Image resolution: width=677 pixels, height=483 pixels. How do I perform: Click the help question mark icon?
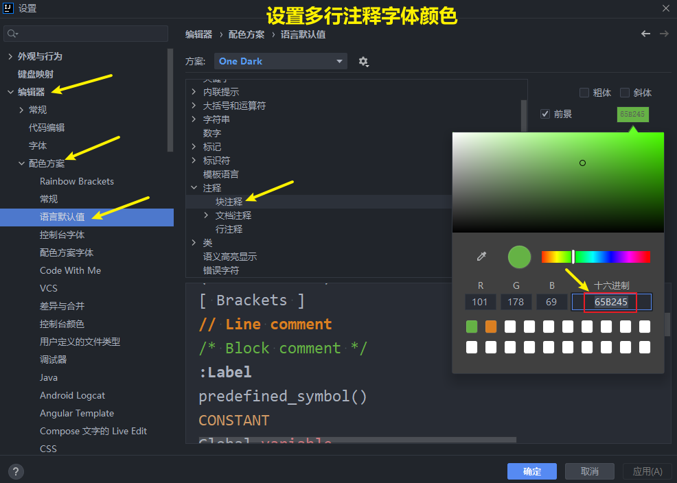point(16,471)
